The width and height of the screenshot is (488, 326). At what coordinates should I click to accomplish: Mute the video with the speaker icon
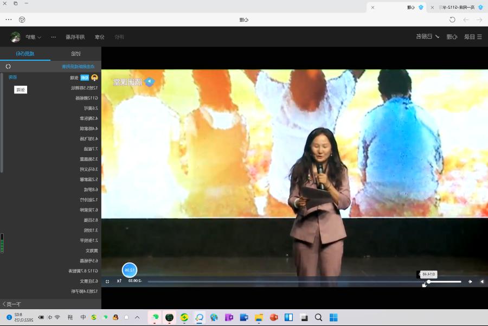[x=470, y=282]
